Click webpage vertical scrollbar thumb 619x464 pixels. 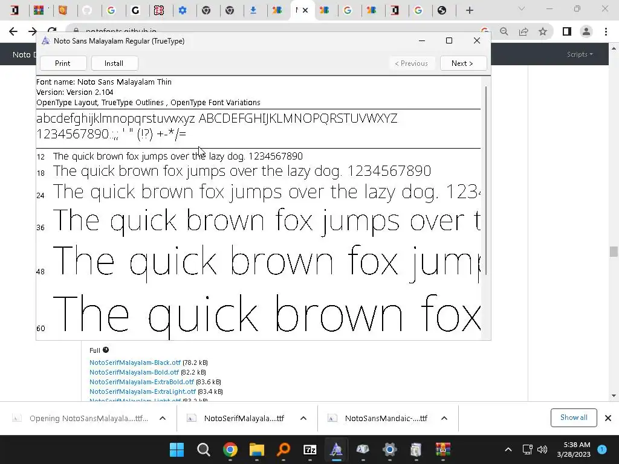click(x=614, y=251)
